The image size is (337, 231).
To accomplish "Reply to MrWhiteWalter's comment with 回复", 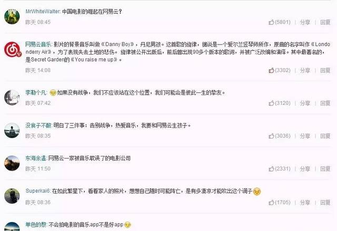I will 325,22.
